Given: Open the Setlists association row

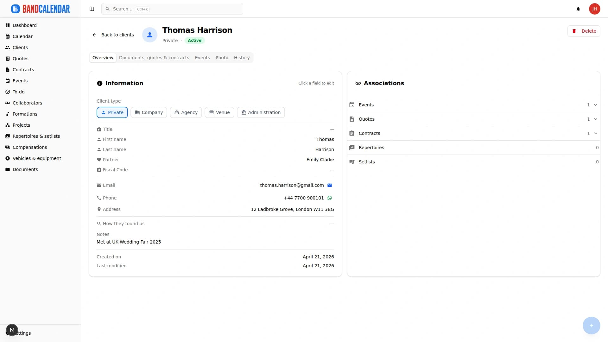Looking at the screenshot, I should pos(473,162).
